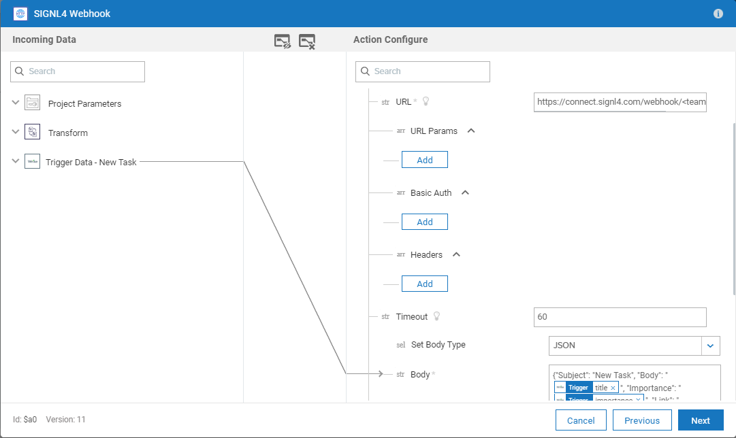Click the Action Configure panel heading
Viewport: 736px width, 438px height.
(x=391, y=39)
